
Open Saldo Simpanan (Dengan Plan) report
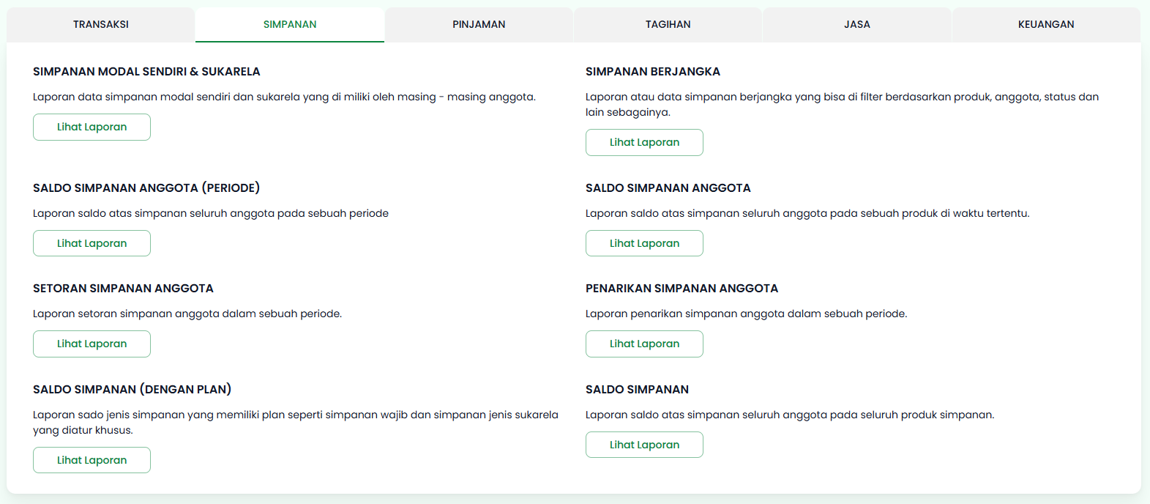coord(92,459)
